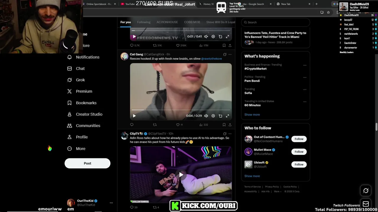Open the Creator Studio icon
The image size is (378, 212).
pos(69,114)
